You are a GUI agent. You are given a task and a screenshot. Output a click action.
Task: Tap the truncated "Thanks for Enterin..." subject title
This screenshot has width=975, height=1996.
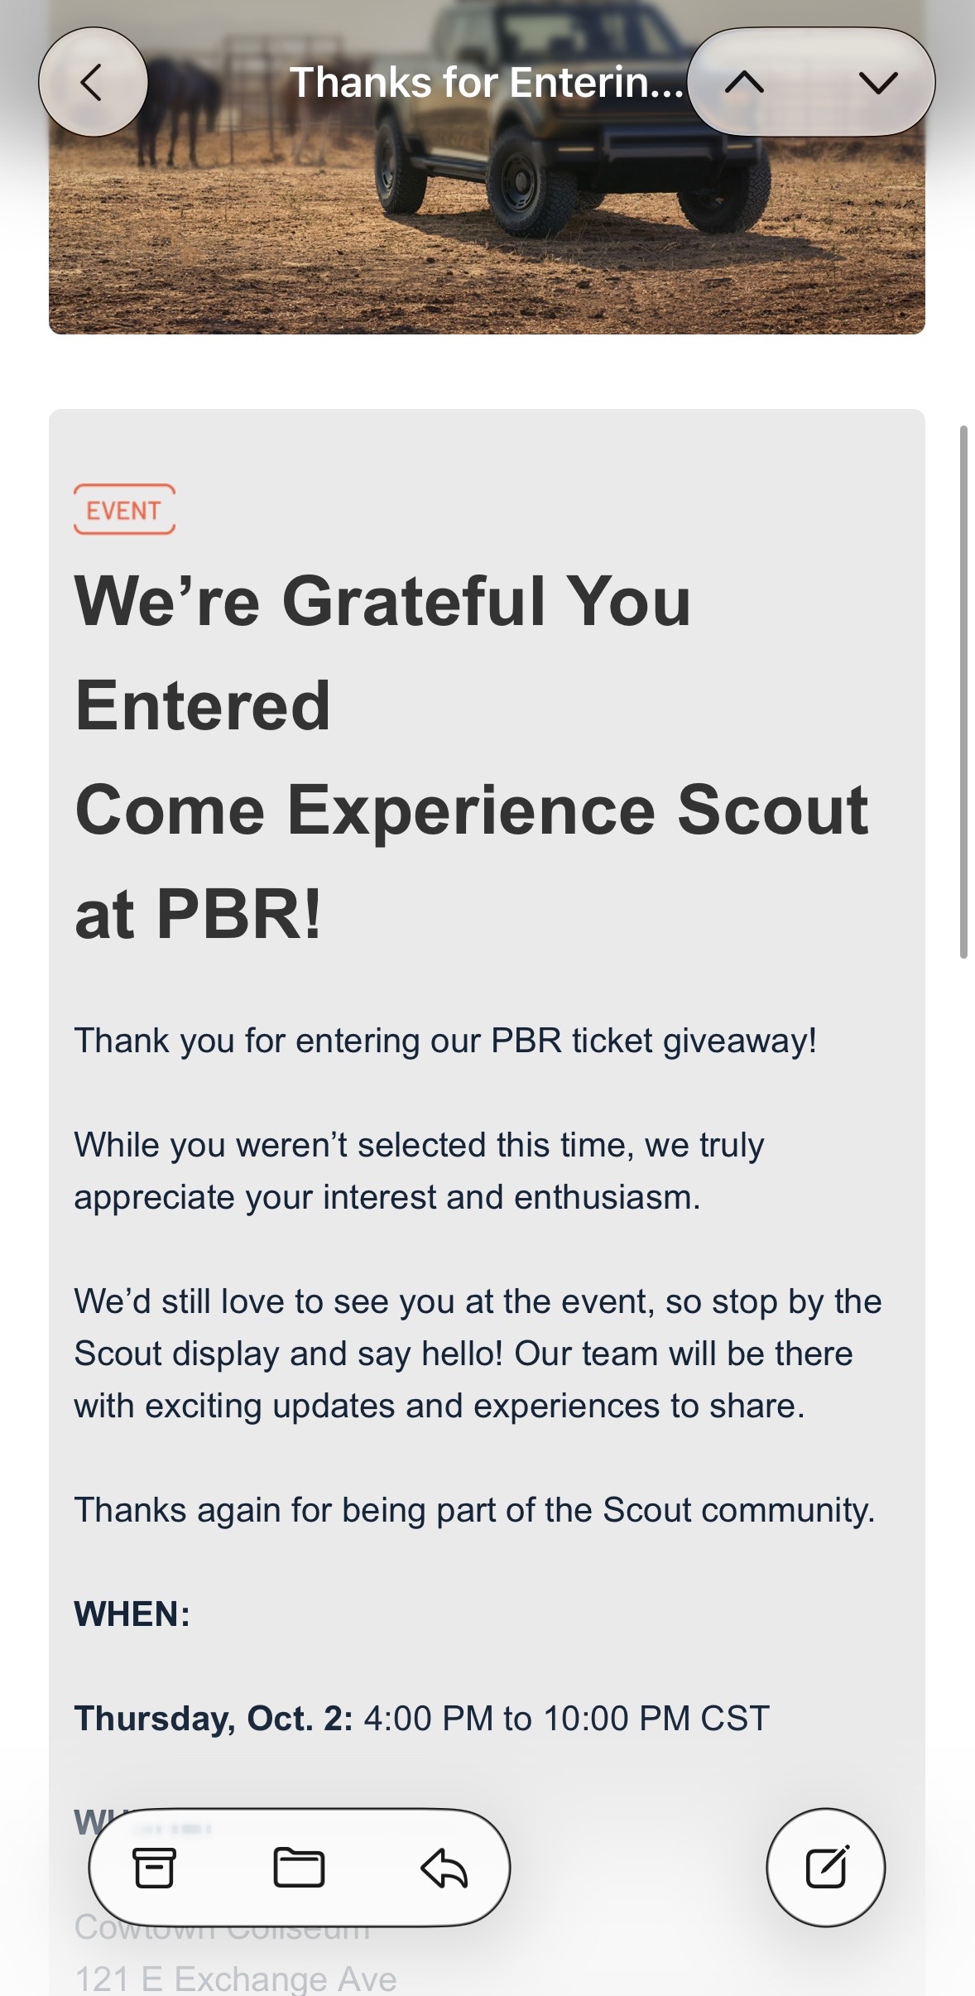[x=487, y=83]
